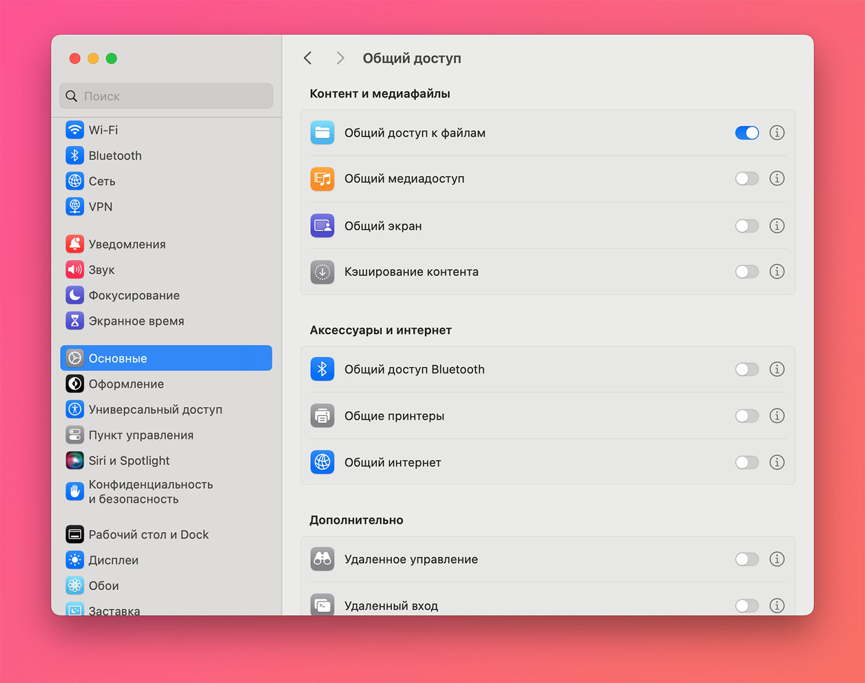The width and height of the screenshot is (865, 683).
Task: Click the forward navigation chevron
Action: point(340,58)
